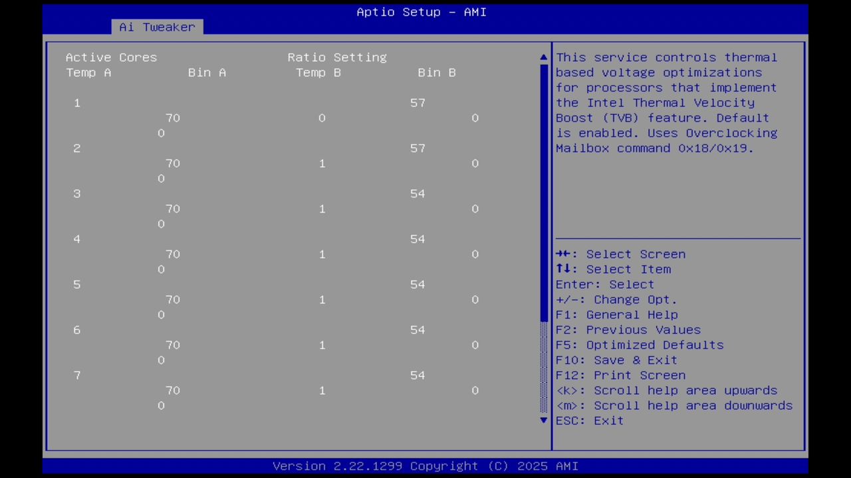Select Active Cores entry 7
851x478 pixels.
coord(76,375)
